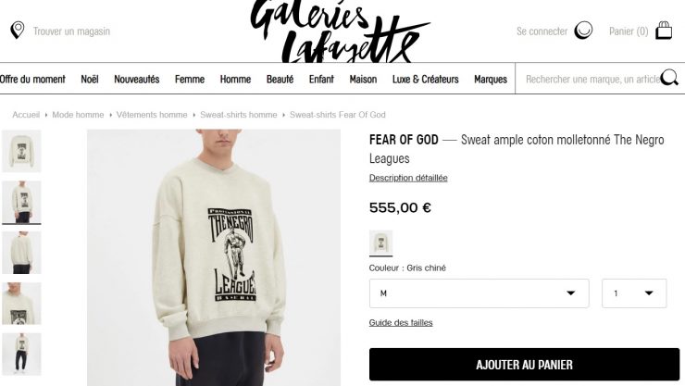Open the Guide des tailles link
Viewport: 685px width, 386px height.
[401, 323]
